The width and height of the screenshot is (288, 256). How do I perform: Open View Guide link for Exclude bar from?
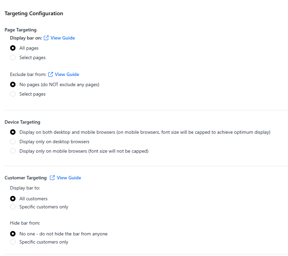tap(67, 74)
